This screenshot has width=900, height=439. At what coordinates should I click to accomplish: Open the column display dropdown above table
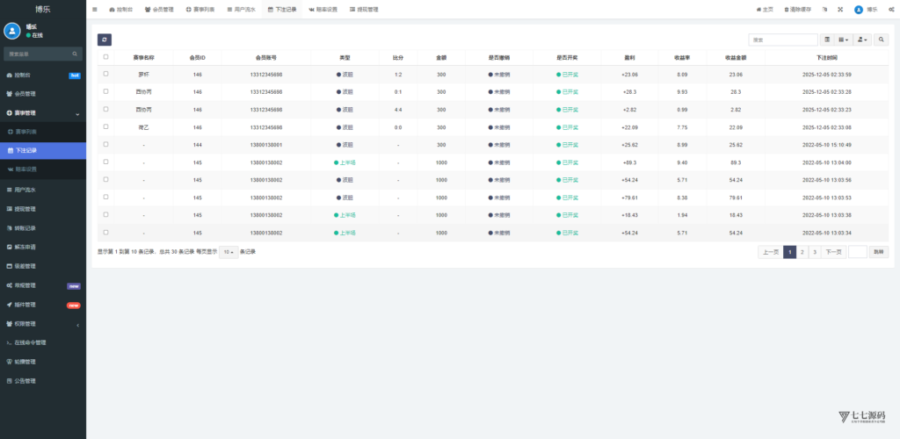click(x=844, y=40)
